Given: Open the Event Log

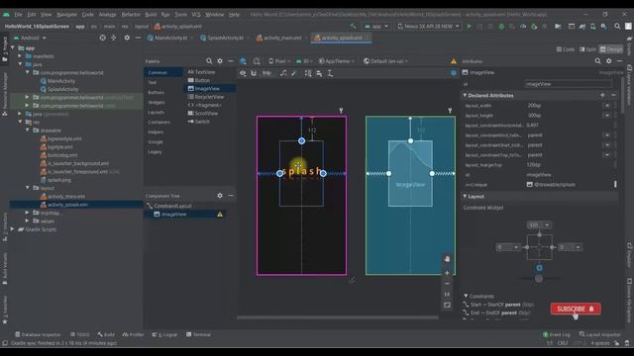Looking at the screenshot, I should tap(557, 334).
